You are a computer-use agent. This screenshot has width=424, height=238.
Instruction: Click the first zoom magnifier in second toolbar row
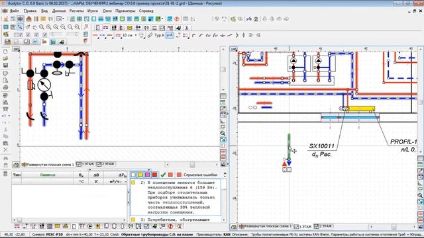[x=41, y=27]
